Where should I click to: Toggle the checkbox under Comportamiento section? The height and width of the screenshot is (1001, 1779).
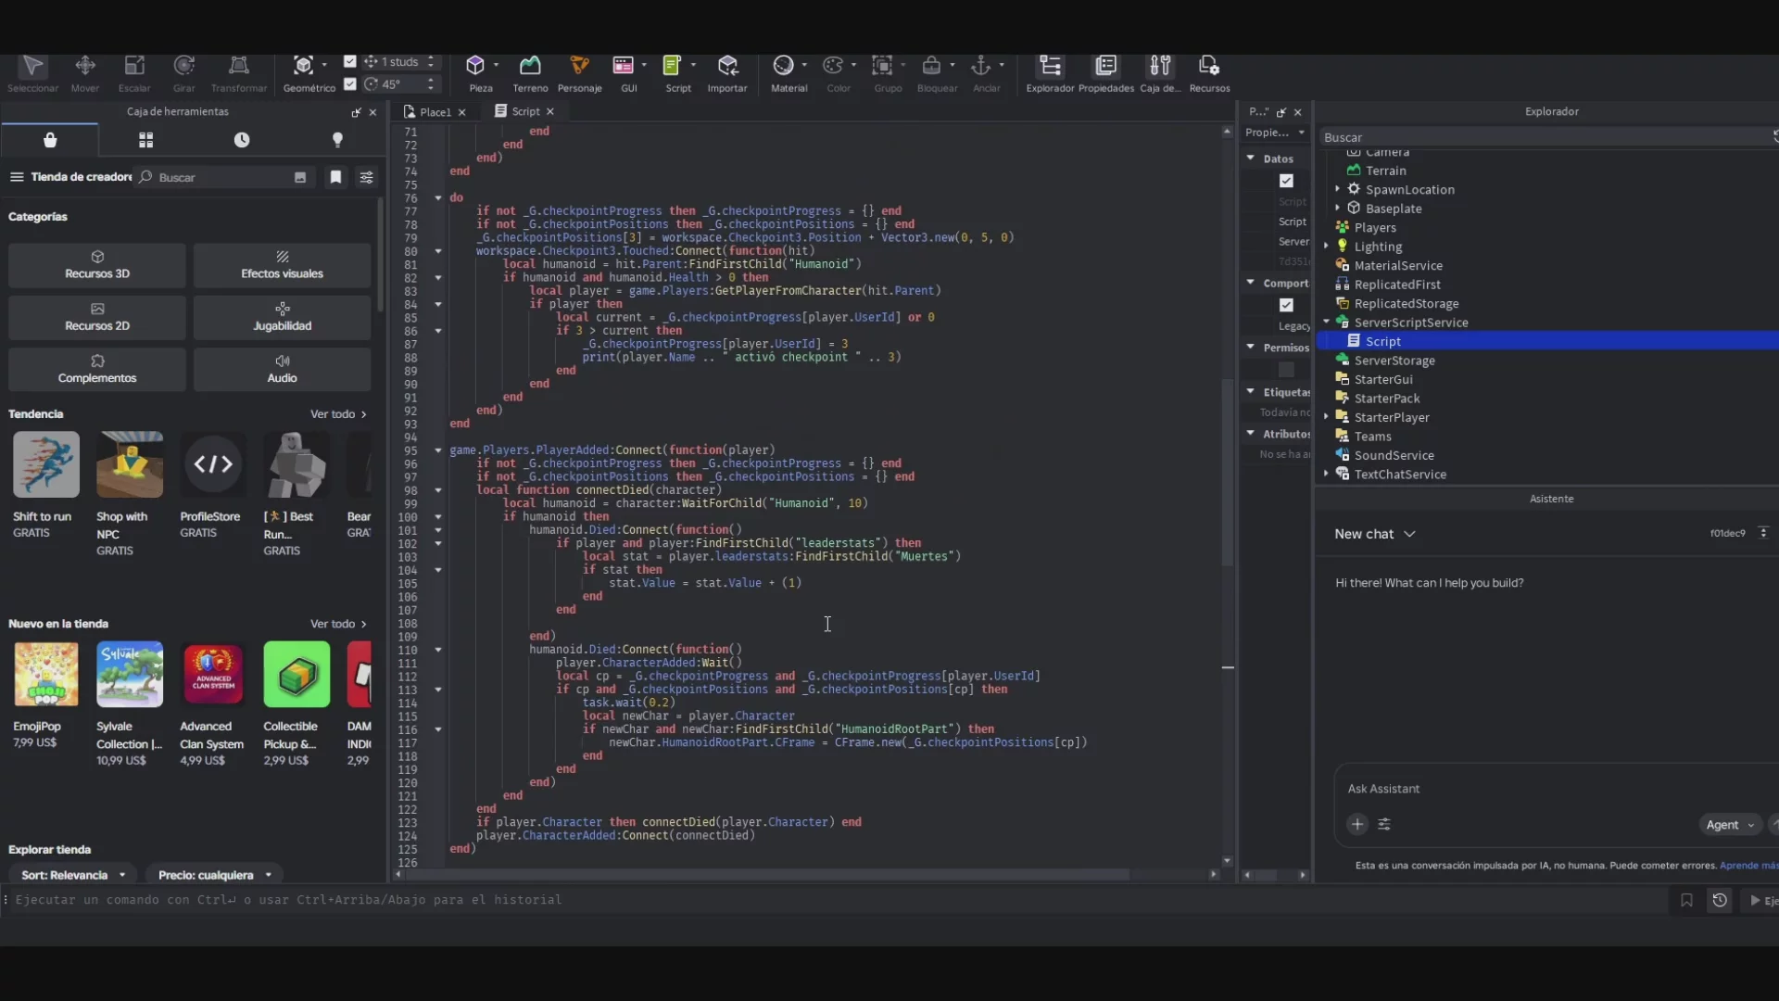click(x=1286, y=305)
